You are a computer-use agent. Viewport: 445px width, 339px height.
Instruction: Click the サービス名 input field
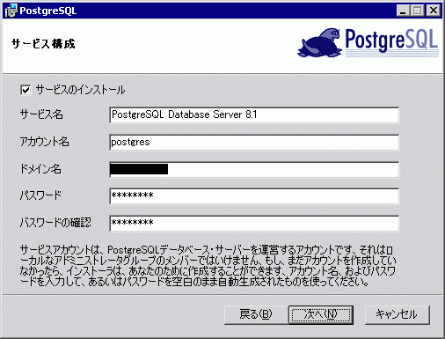pos(254,114)
